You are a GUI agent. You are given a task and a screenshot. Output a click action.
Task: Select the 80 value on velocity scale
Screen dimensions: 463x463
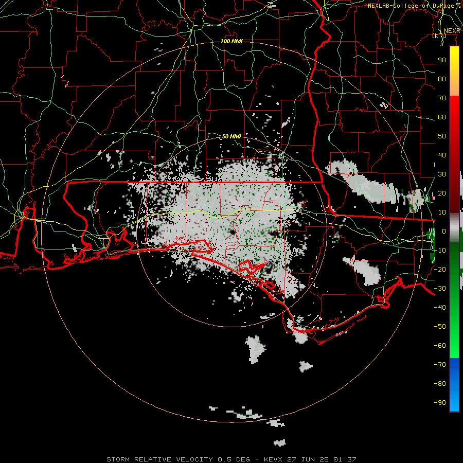coord(442,79)
